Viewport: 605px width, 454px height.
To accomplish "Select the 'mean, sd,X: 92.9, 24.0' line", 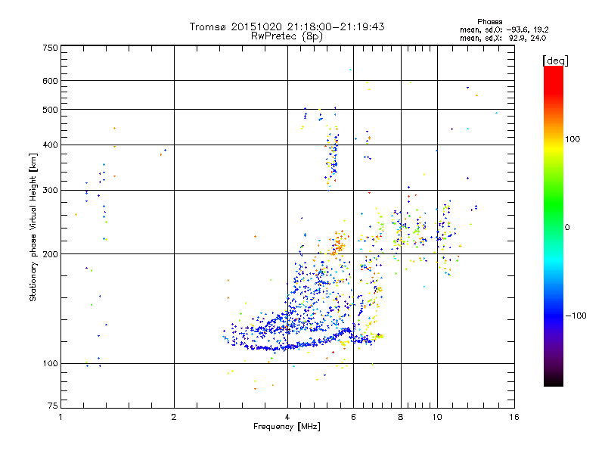I will pyautogui.click(x=503, y=38).
